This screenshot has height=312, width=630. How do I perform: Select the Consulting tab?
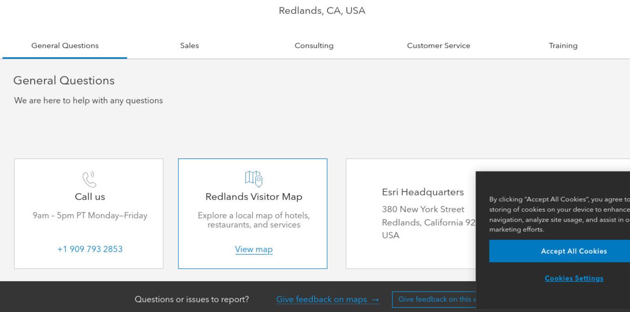pyautogui.click(x=314, y=46)
